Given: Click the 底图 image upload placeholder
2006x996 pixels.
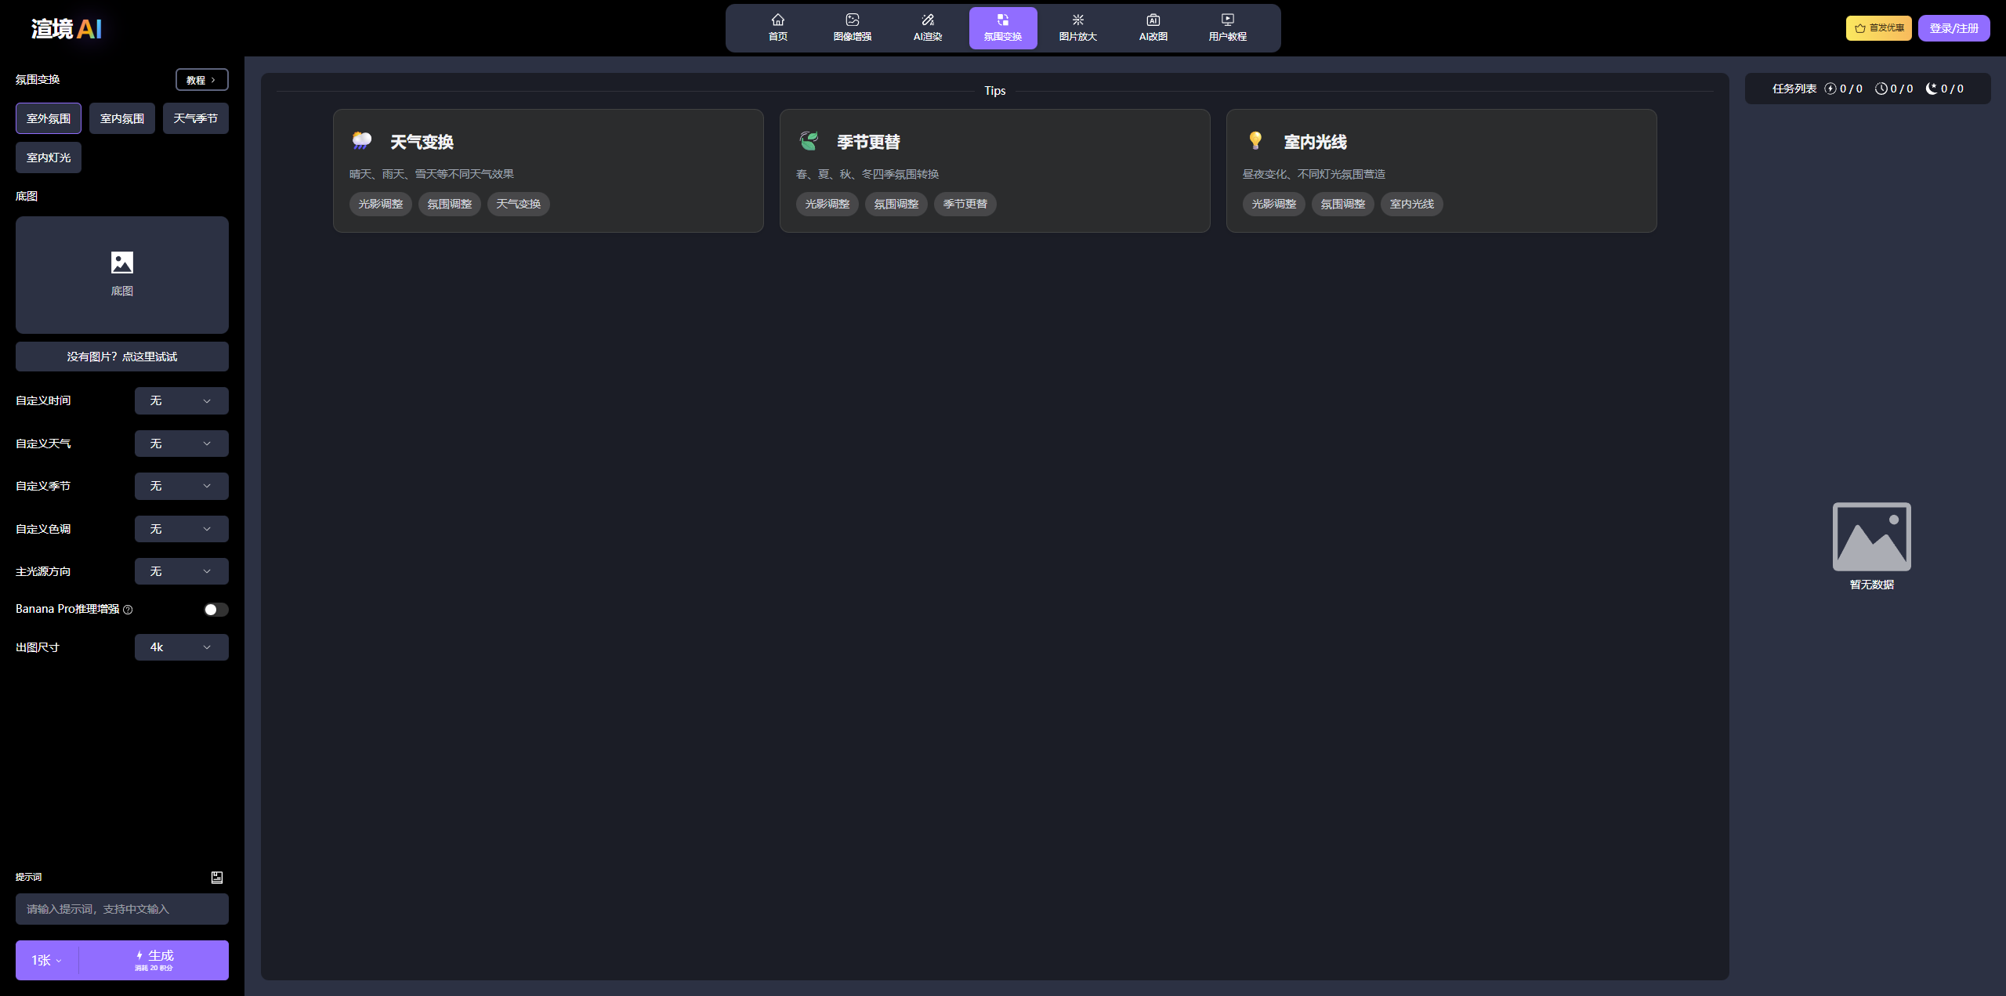Looking at the screenshot, I should (x=122, y=274).
